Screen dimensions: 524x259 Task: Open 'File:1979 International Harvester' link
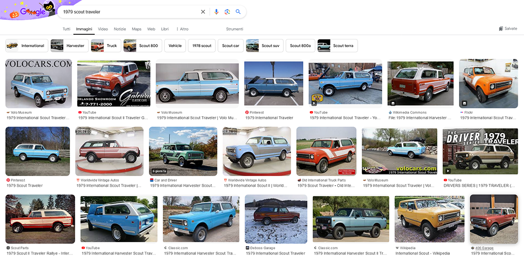(x=420, y=118)
